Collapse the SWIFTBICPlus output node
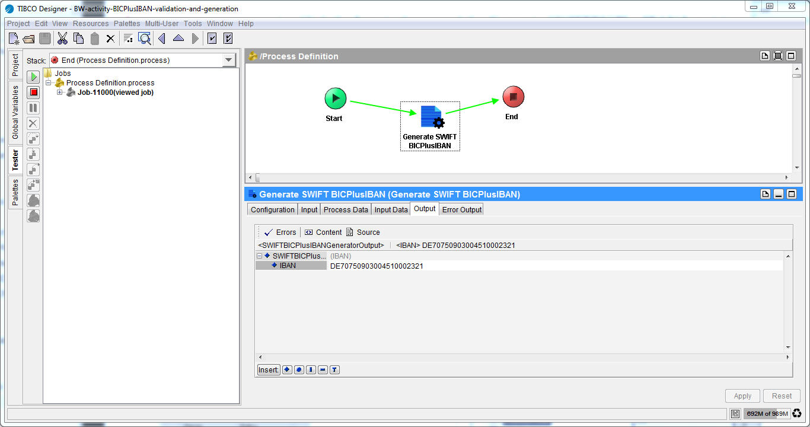Screen dimensions: 810x427 coord(259,256)
